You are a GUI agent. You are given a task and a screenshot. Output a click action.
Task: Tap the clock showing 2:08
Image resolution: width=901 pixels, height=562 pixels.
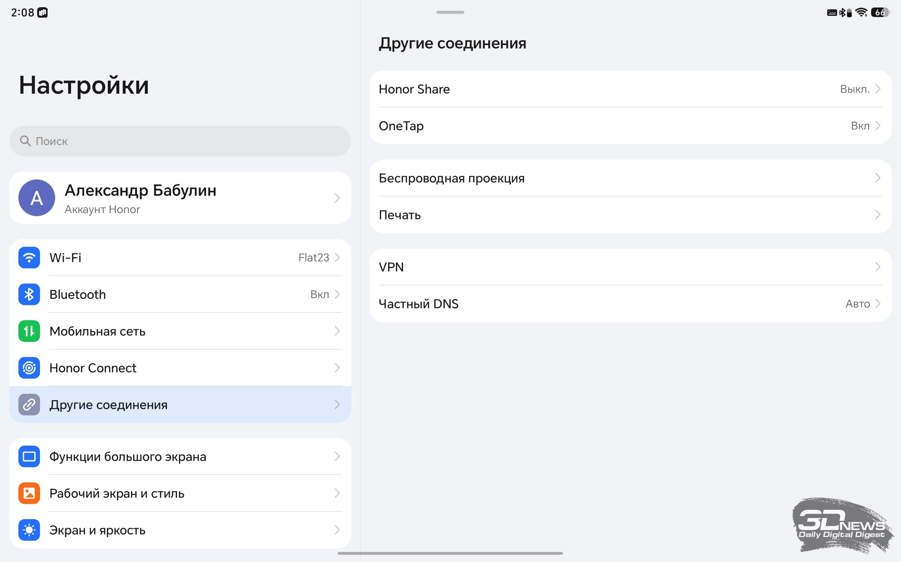pyautogui.click(x=22, y=13)
